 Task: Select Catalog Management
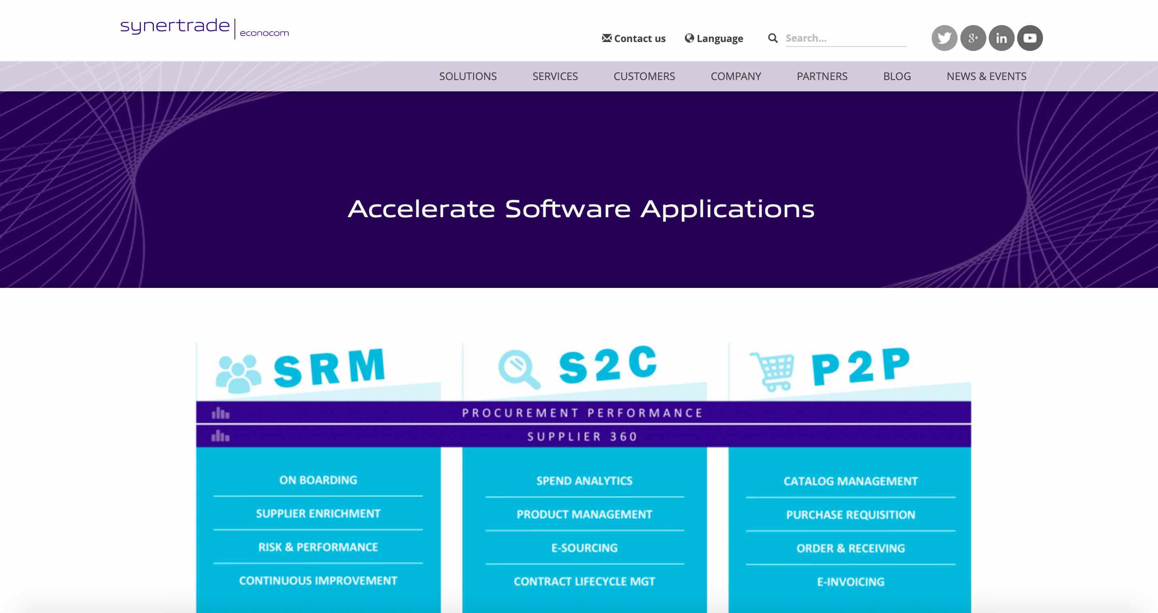[851, 482]
